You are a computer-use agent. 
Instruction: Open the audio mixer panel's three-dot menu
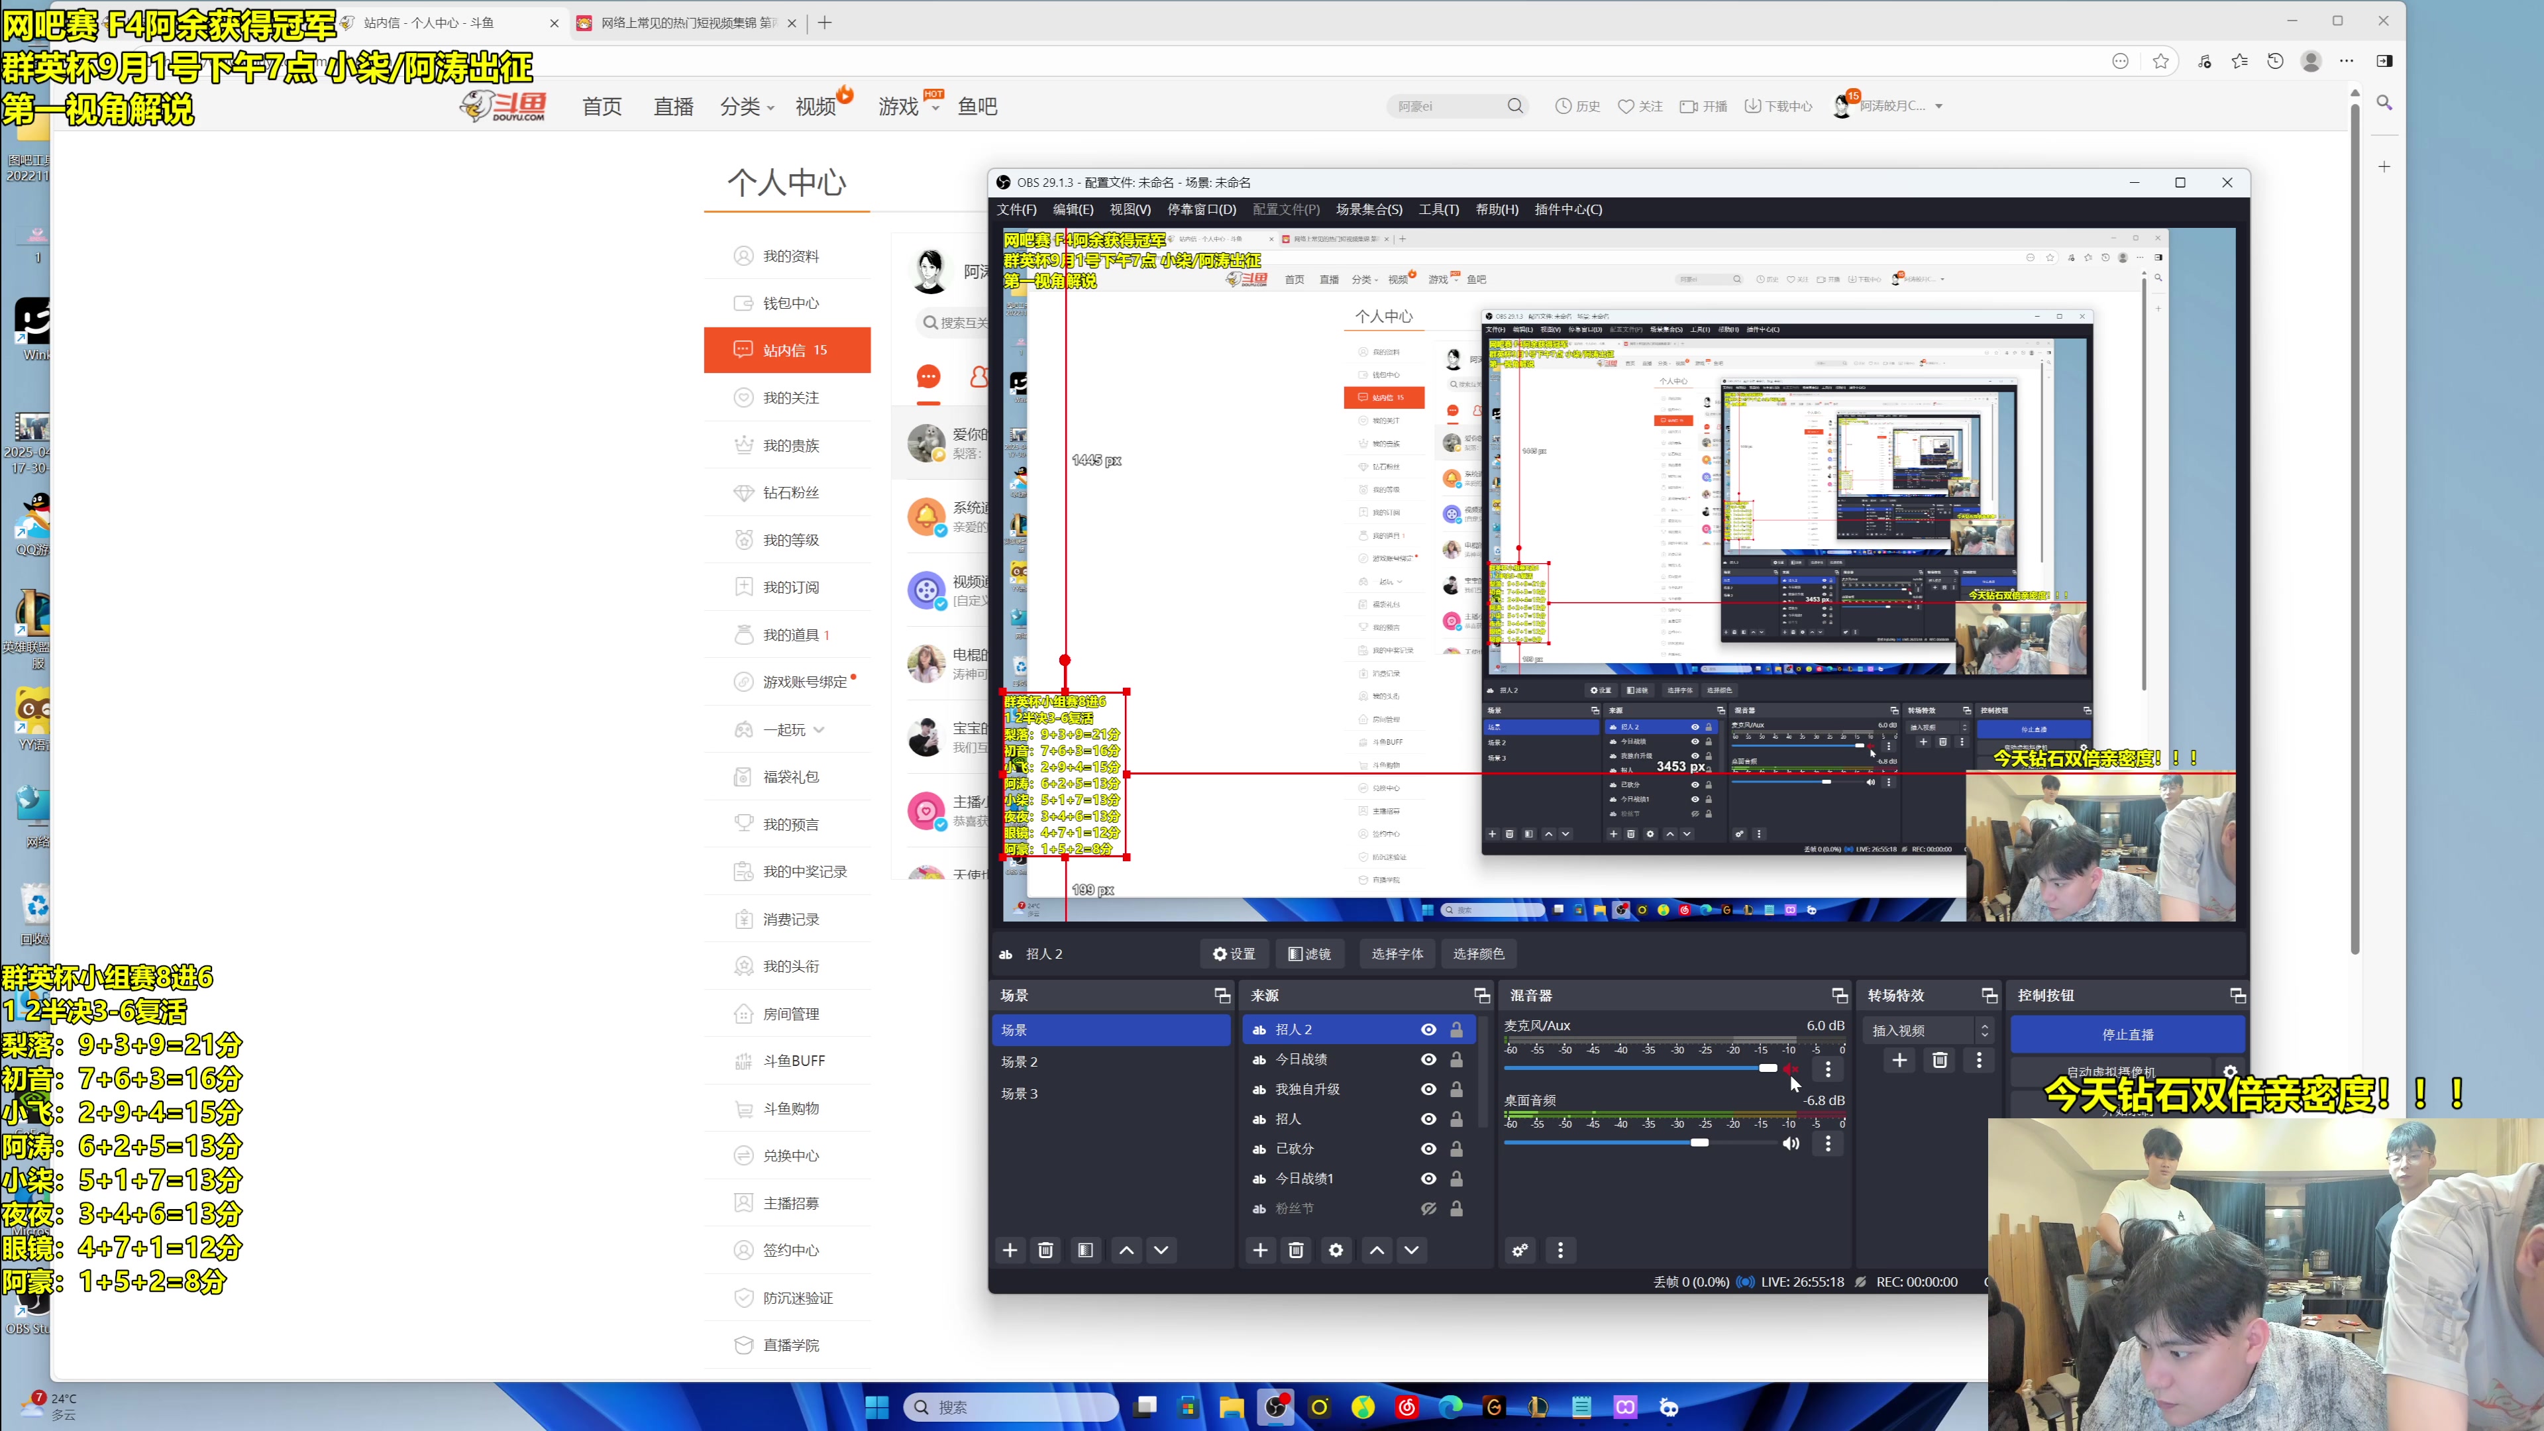(1560, 1250)
